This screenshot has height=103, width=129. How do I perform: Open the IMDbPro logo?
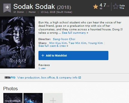pyautogui.click(x=10, y=77)
